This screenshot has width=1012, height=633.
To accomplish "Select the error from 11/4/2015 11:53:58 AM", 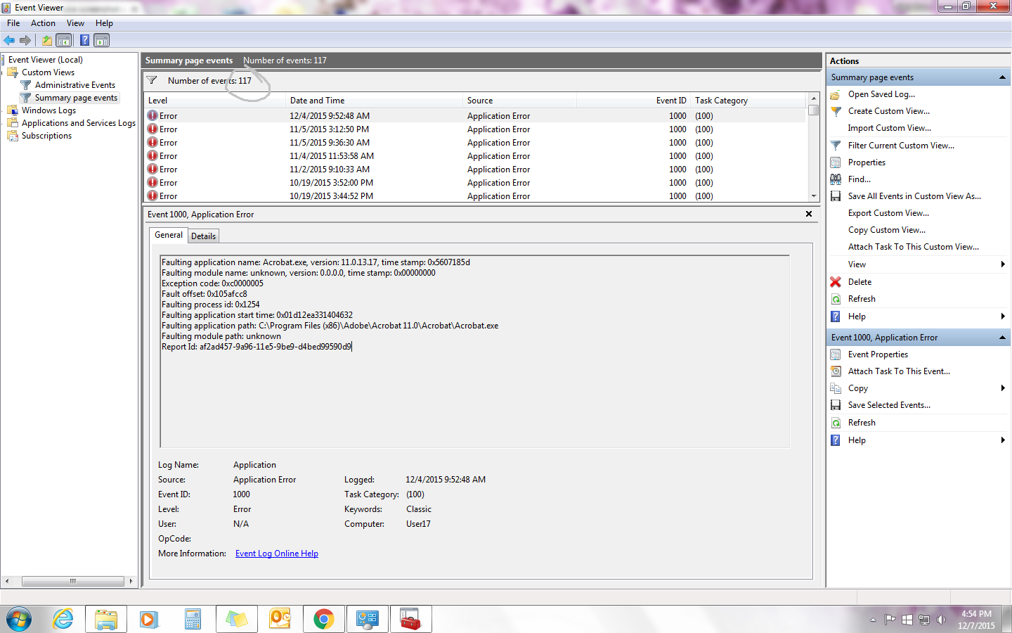I will point(475,156).
